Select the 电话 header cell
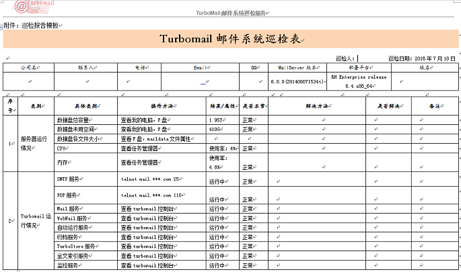Viewport: 461px width, 272px height. (139, 67)
